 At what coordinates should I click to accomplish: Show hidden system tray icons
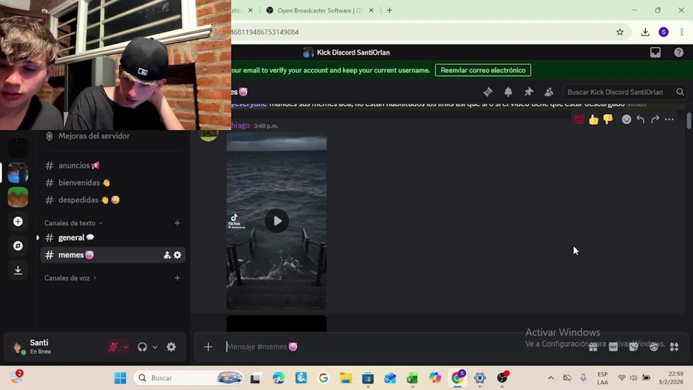coord(551,378)
